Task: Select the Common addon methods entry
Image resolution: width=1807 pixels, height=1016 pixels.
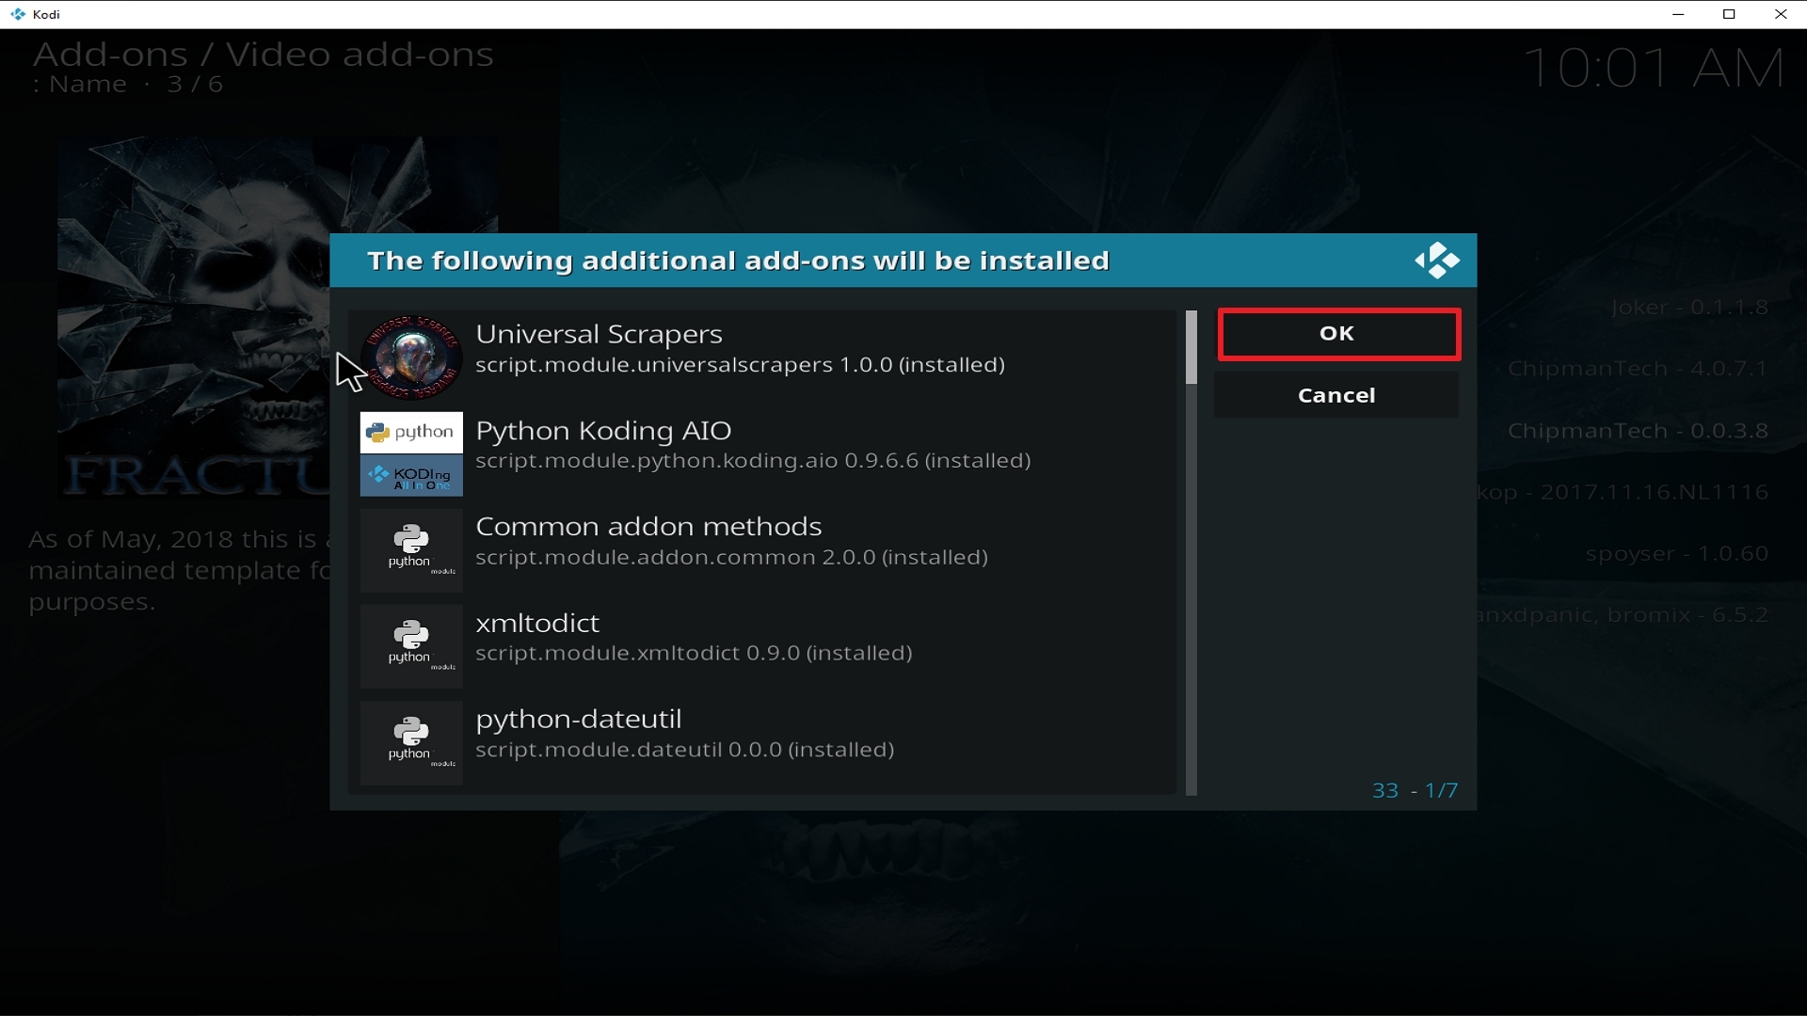Action: [x=762, y=550]
